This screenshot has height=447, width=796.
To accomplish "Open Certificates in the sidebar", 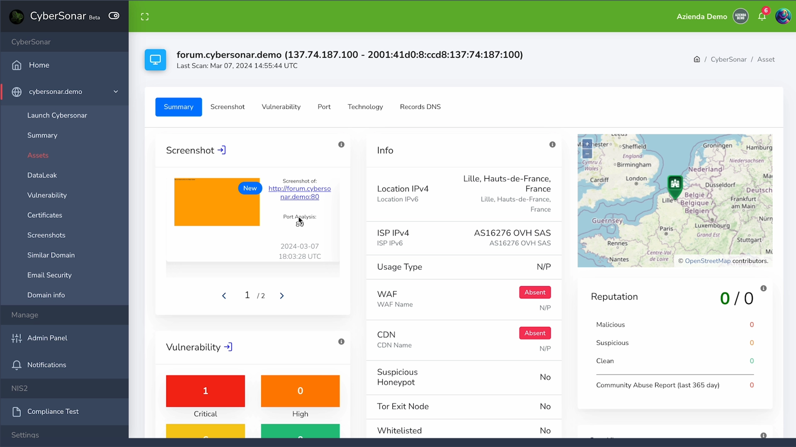I will tap(45, 215).
